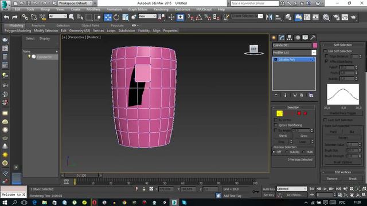This screenshot has width=367, height=206.
Task: Enable Ignore Backfacing checkbox
Action: [x=275, y=125]
